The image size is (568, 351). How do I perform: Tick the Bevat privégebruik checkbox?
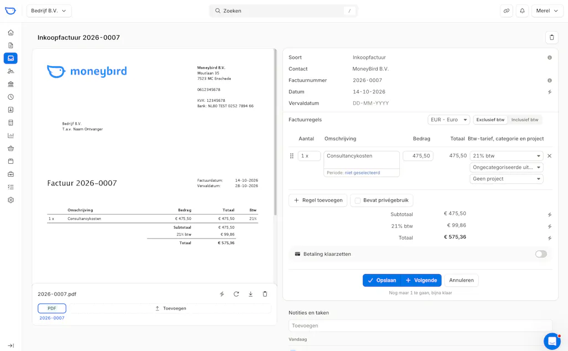(x=358, y=200)
